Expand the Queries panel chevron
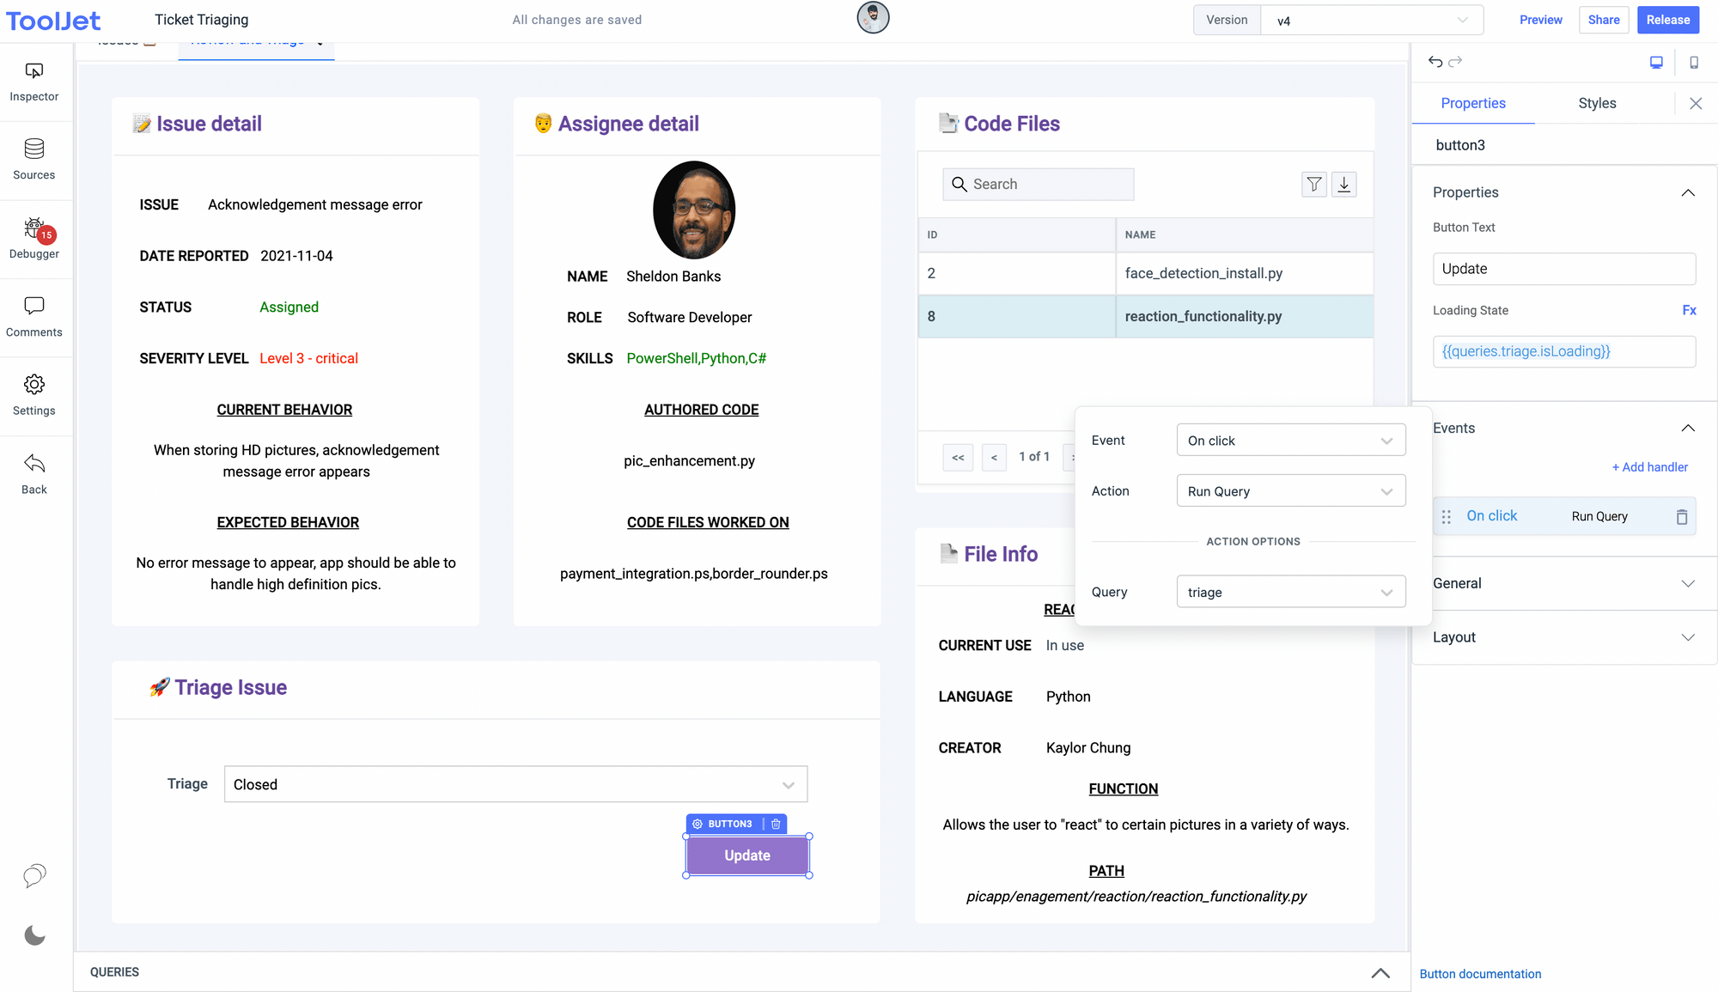 [x=1380, y=972]
